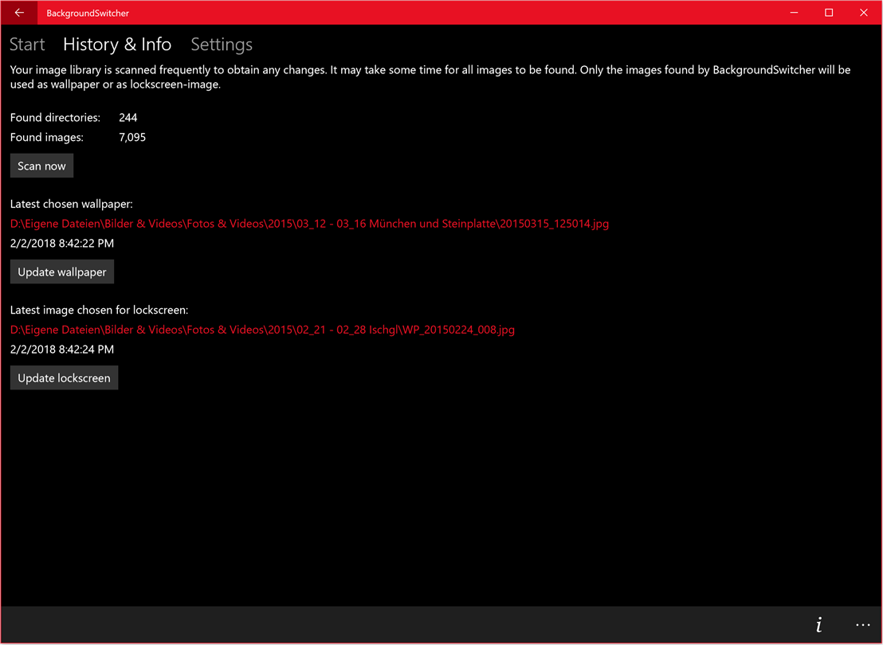Click the Update lockscreen button
The image size is (883, 645).
pos(65,378)
